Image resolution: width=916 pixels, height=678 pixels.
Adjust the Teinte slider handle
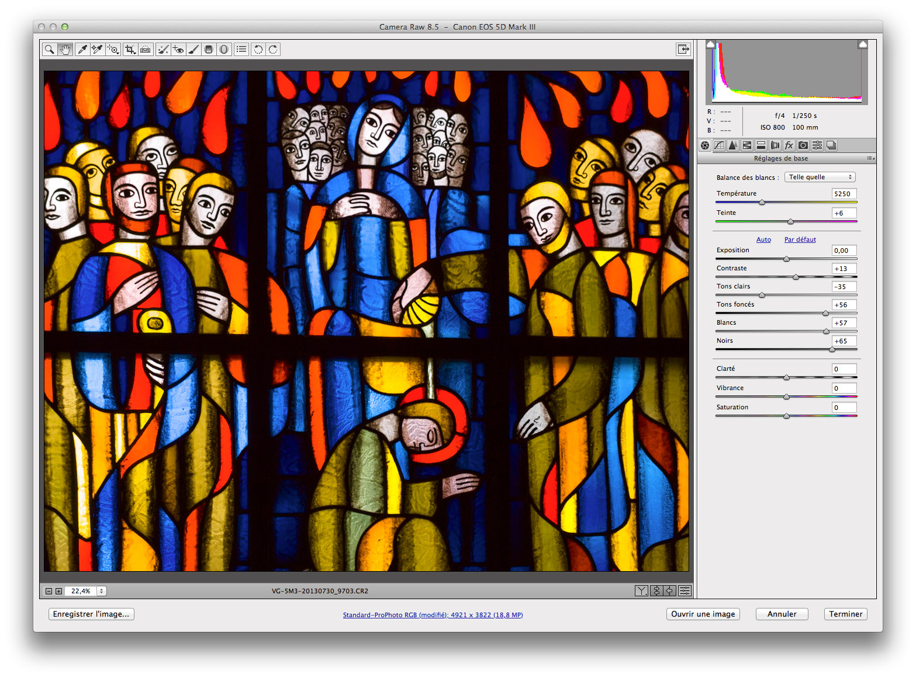790,221
